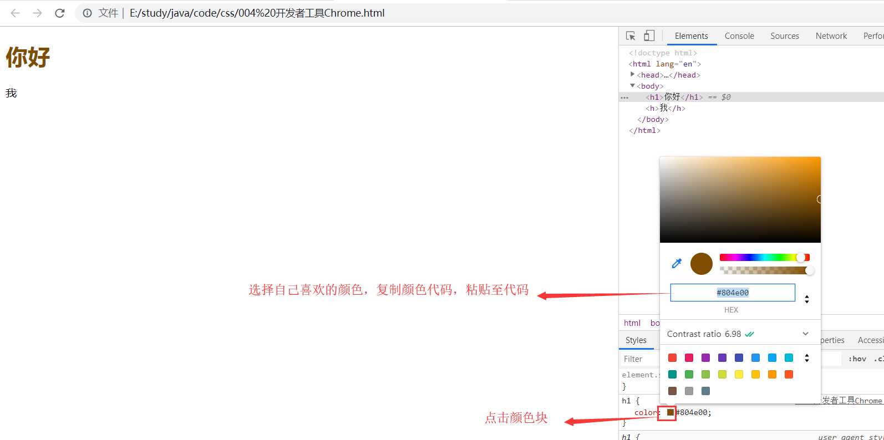This screenshot has width=884, height=440.
Task: Expand the Contrast ratio details chevron
Action: [x=805, y=334]
